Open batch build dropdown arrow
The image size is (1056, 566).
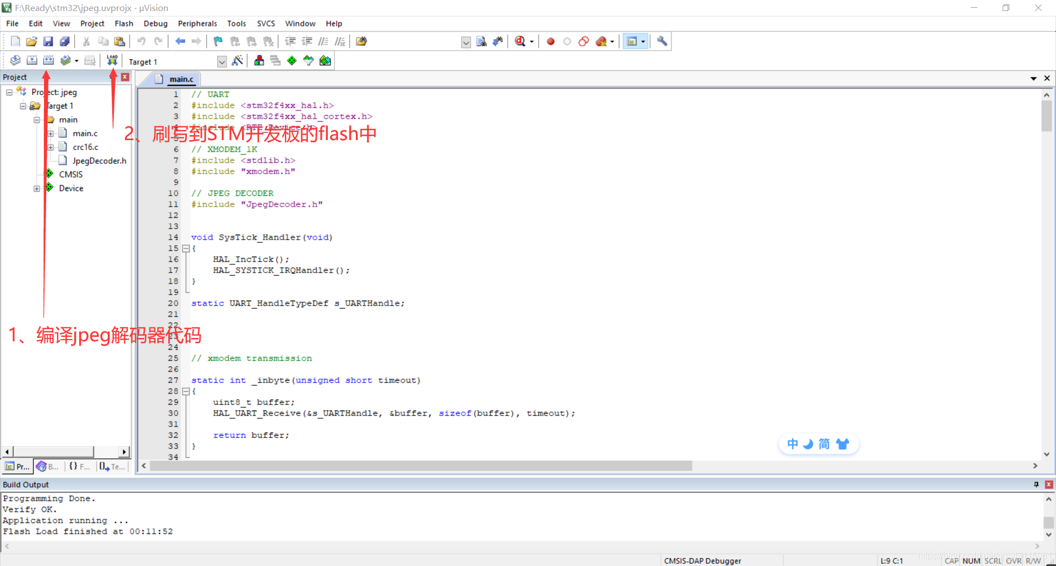76,61
